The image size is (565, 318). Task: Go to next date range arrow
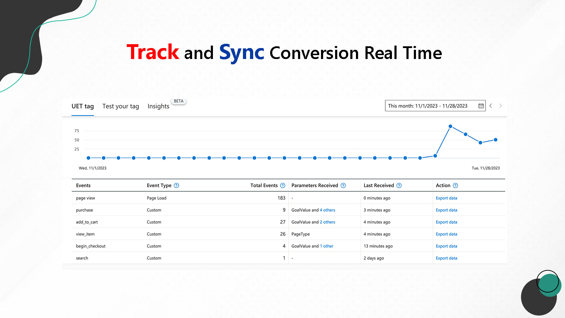pos(500,106)
